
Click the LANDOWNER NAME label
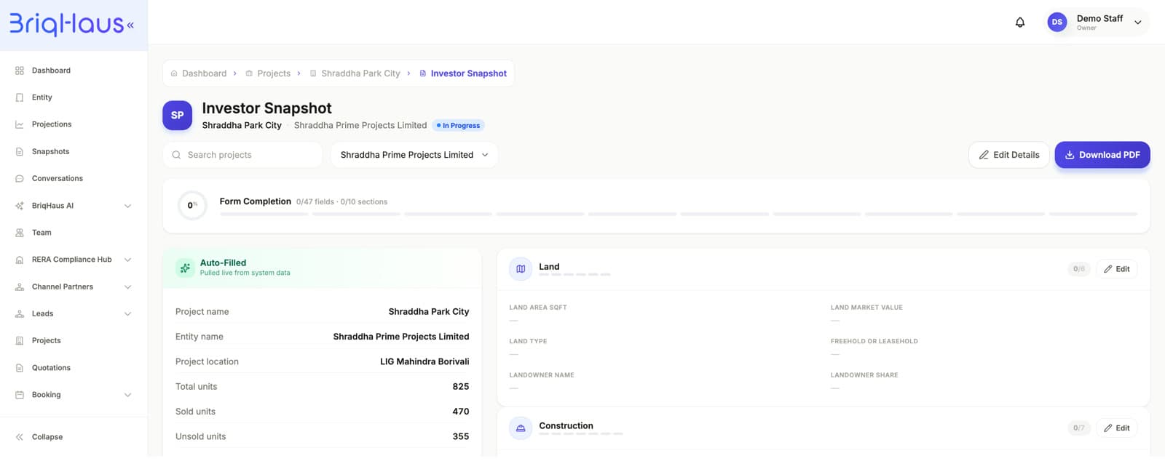point(542,375)
